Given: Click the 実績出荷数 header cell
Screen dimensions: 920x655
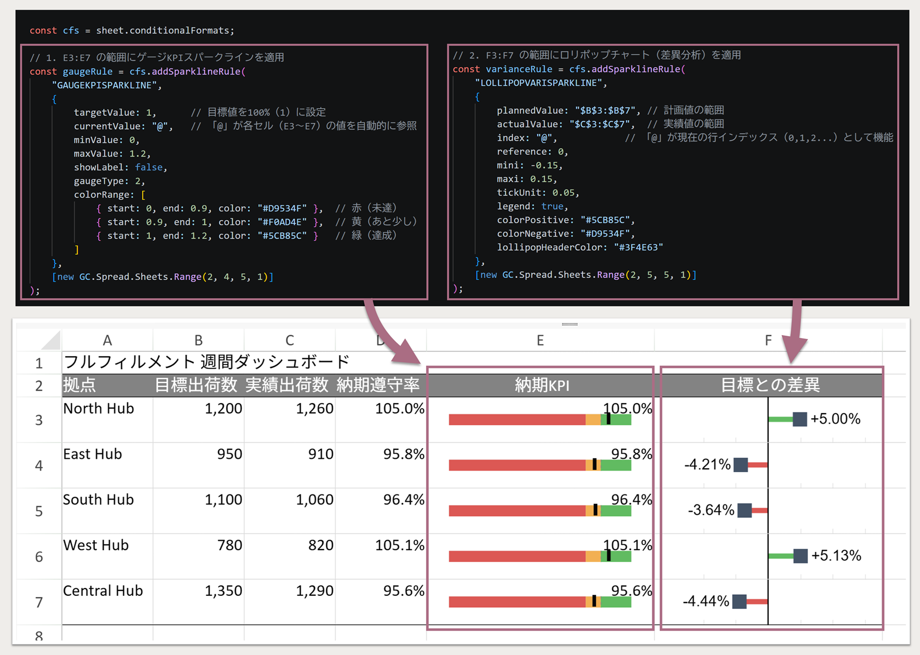Looking at the screenshot, I should pos(289,385).
